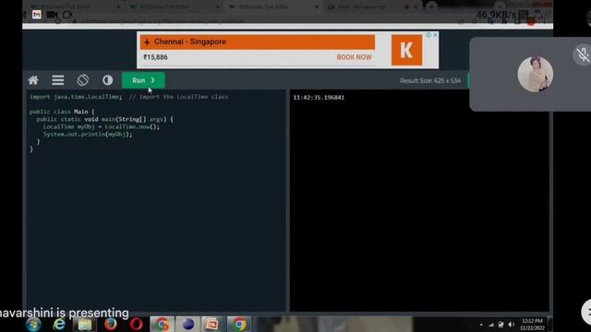Switch to the first browser tab
The width and height of the screenshot is (591, 332).
coord(76,6)
